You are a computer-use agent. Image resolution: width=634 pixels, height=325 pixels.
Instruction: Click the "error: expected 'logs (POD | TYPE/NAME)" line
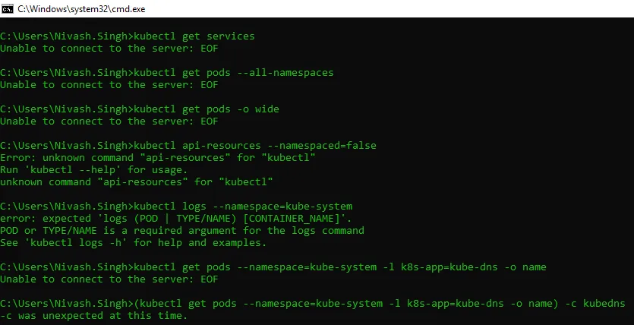click(x=176, y=219)
